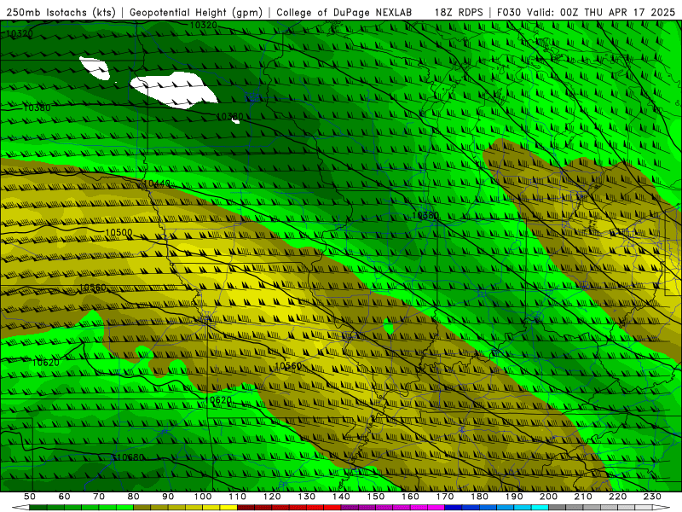This screenshot has width=682, height=512.
Task: Click the '250mb Isotachs (kts)' title text
Action: (61, 12)
